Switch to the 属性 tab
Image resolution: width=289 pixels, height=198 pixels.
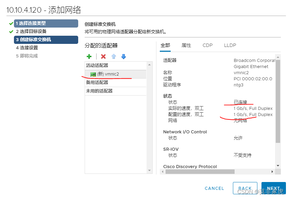coord(186,45)
